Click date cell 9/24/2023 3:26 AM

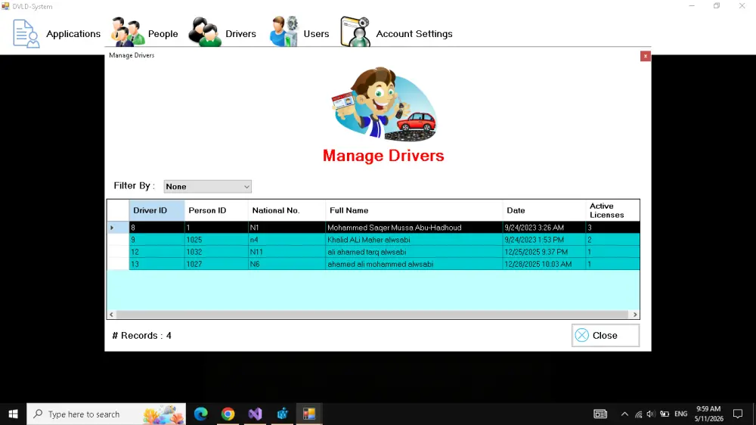[x=544, y=227]
